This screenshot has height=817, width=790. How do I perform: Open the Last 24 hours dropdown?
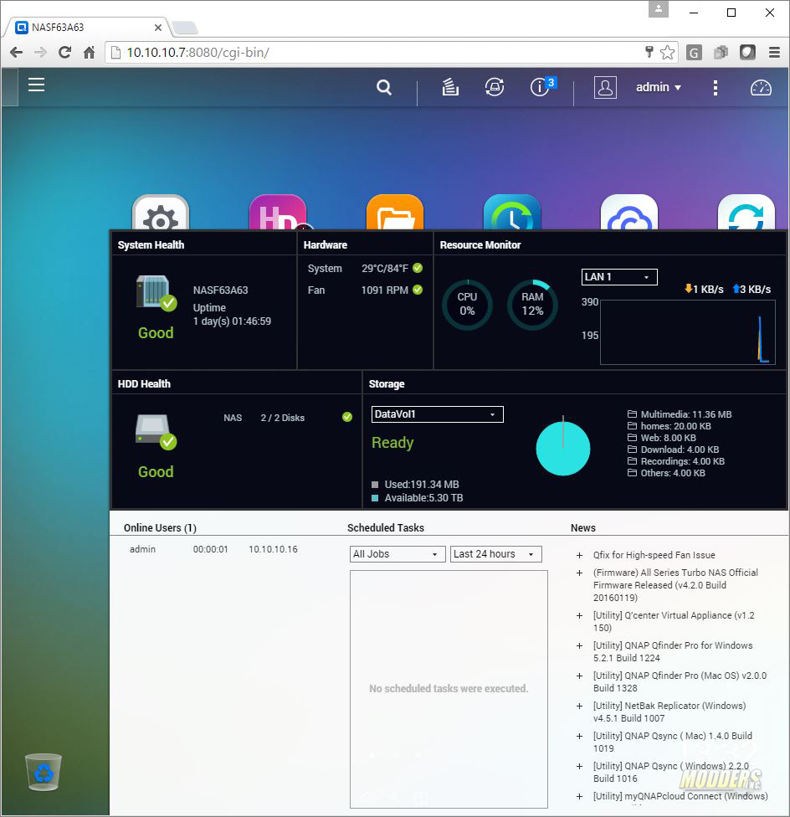pos(495,554)
